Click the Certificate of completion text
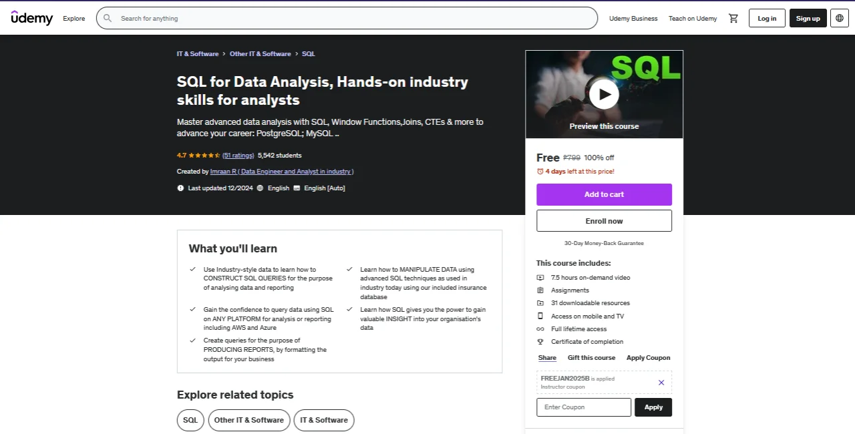Screen dimensions: 855x434 tap(587, 342)
